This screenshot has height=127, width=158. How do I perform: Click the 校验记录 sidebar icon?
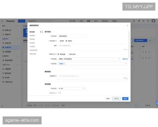[3, 43]
